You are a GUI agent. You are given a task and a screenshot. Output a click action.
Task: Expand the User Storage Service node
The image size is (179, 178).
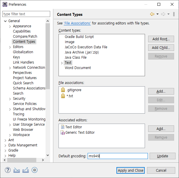10,125
